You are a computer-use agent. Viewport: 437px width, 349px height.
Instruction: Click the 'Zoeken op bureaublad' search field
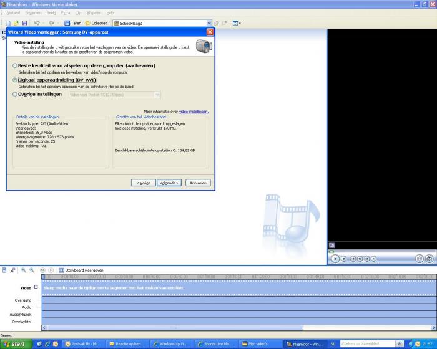pyautogui.click(x=367, y=344)
